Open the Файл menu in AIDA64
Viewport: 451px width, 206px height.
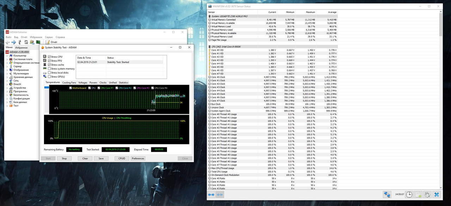click(8, 37)
